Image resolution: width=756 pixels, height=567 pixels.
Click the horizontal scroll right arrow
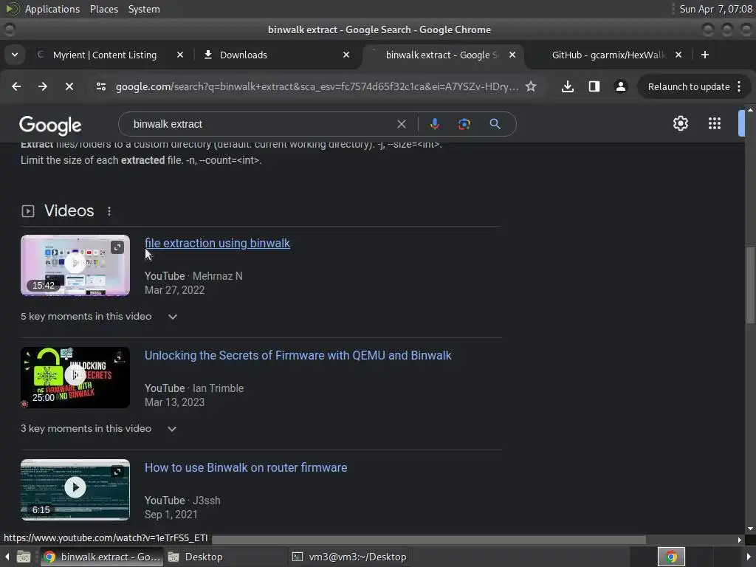point(740,540)
